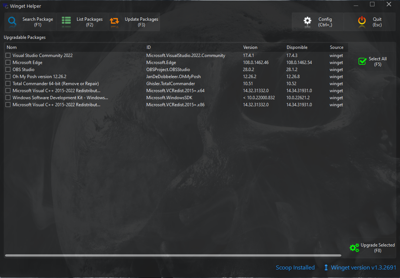Screen dimensions: 400x278
Task: Click the Microsoft.WindowsSDK ID cell
Action: tap(169, 98)
